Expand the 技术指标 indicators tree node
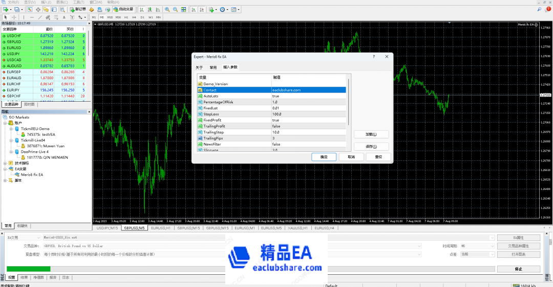 point(5,163)
